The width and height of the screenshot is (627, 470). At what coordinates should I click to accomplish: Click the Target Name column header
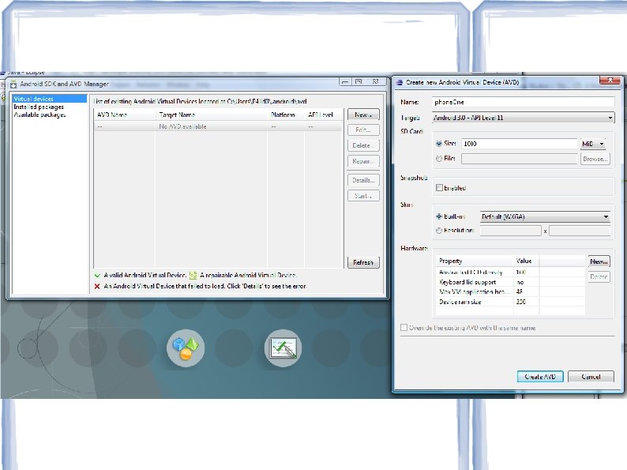tap(212, 115)
